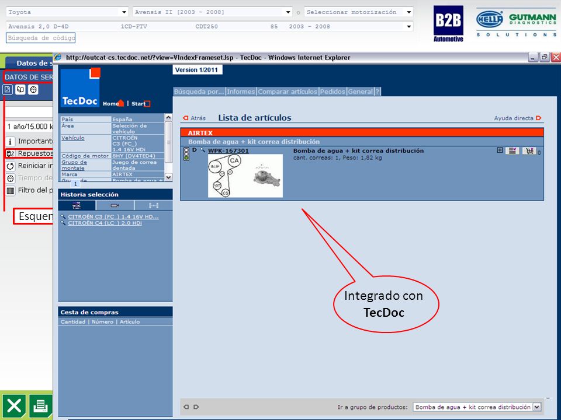Click the 1 año/15.000 km service interval row
Image resolution: width=561 pixels, height=420 pixels.
coord(29,127)
